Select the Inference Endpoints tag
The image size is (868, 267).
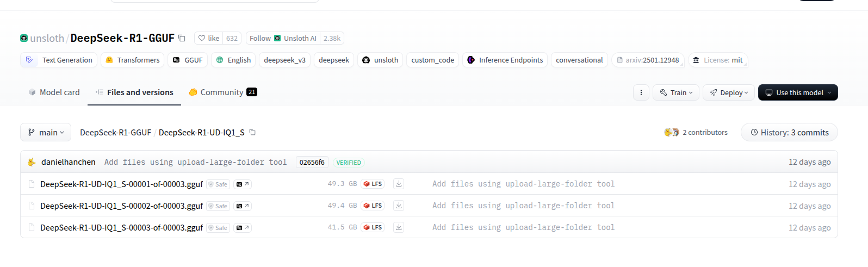pyautogui.click(x=505, y=60)
